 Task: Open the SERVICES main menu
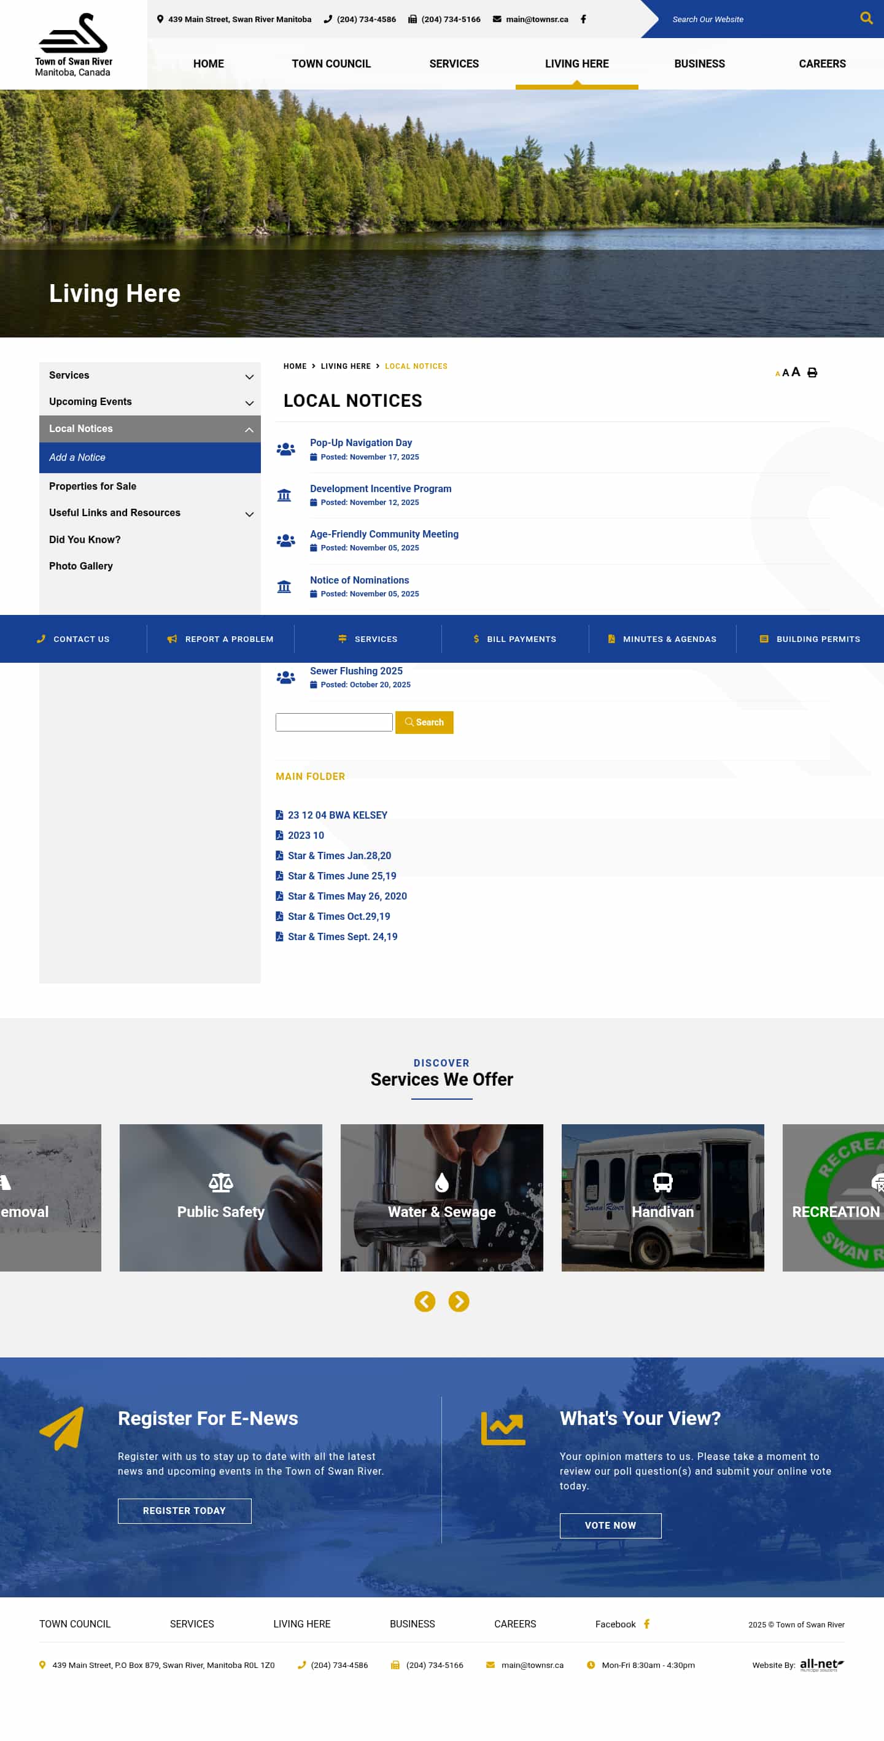(x=454, y=64)
